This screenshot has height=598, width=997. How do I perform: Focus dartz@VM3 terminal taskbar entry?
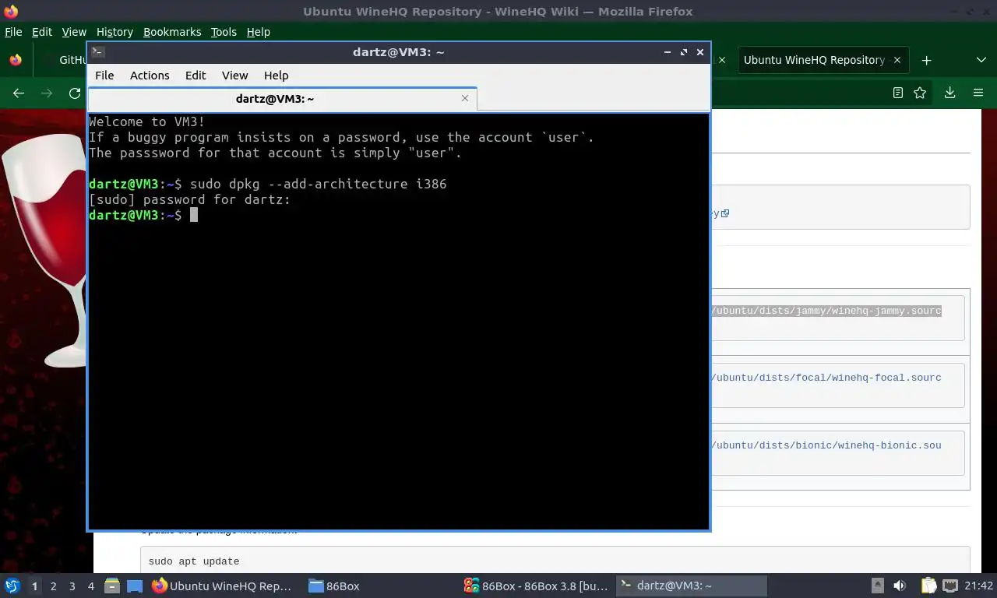click(692, 586)
